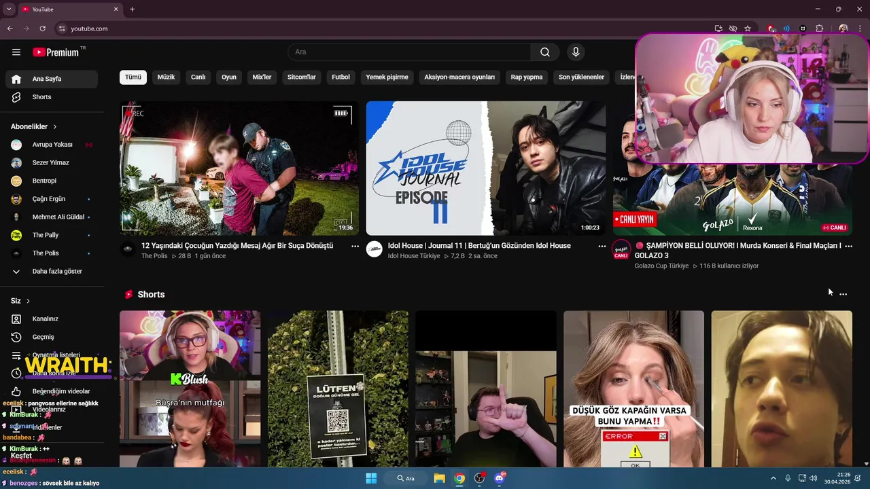Open Shorts section more options menu
870x489 pixels.
[843, 294]
